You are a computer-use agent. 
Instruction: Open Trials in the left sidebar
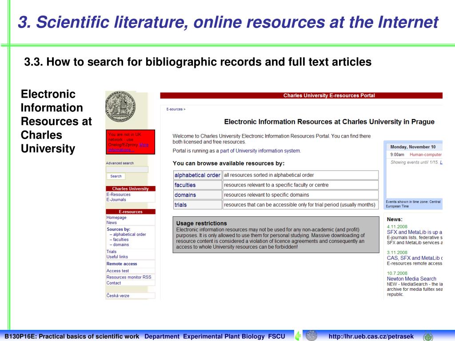(x=112, y=252)
